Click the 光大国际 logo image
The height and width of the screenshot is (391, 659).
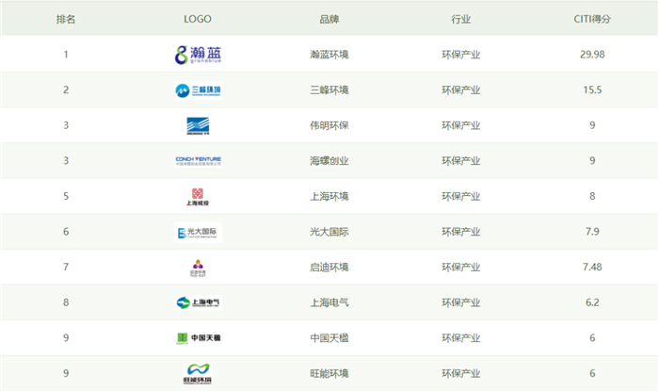pos(198,233)
